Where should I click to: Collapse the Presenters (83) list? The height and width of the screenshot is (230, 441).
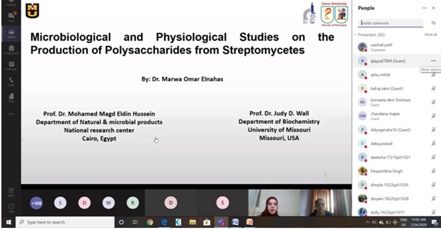tap(355, 34)
